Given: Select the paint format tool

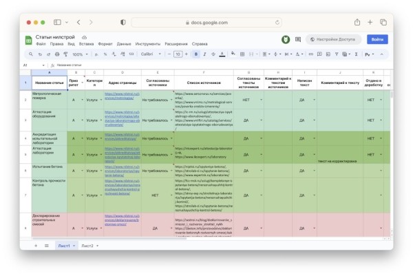Looking at the screenshot, I should [65, 54].
